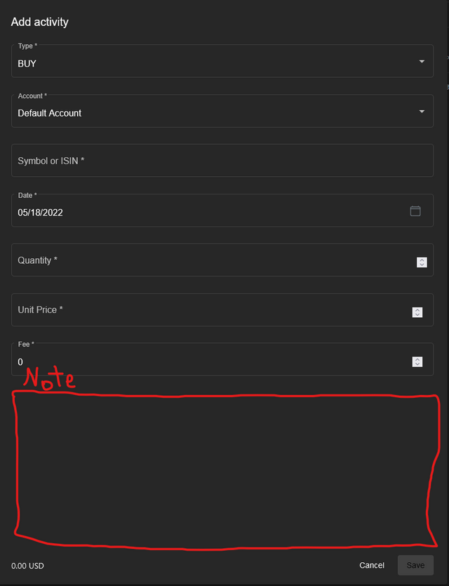Focus the Quantity input field

[x=222, y=260]
